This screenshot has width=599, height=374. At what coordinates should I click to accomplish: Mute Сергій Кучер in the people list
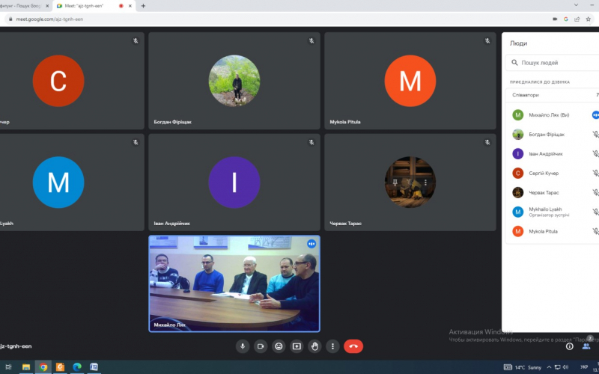pos(595,174)
